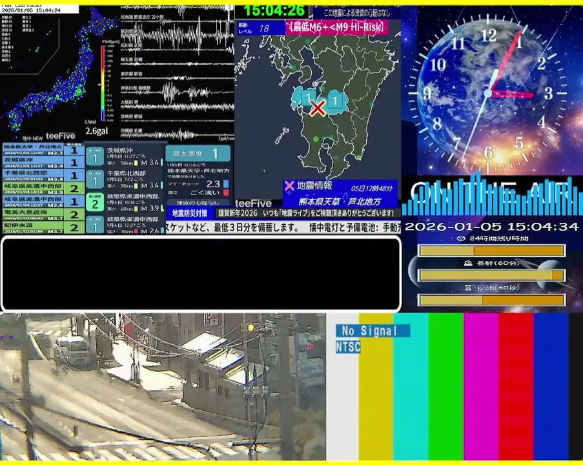Viewport: 583px width, 465px height.
Task: Click the 2.6gal reading
Action: point(97,131)
